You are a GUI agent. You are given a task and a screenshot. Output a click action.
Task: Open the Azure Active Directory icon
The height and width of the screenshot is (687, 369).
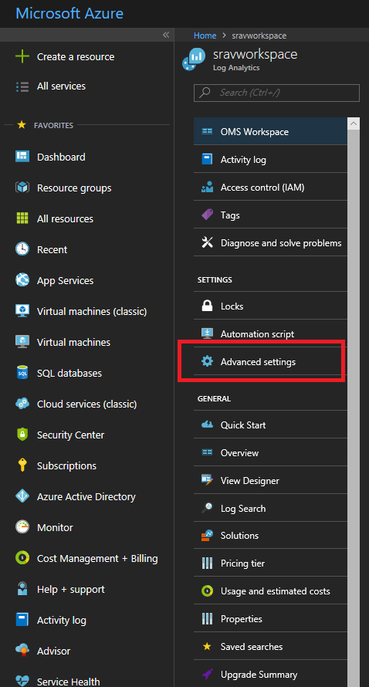[x=22, y=496]
